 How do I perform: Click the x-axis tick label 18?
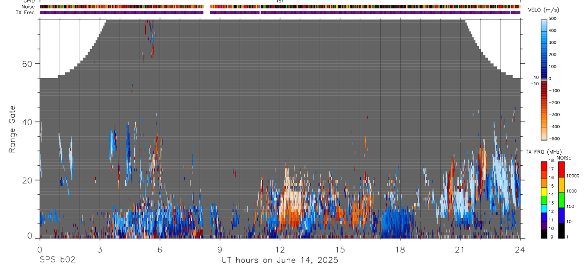click(x=400, y=250)
